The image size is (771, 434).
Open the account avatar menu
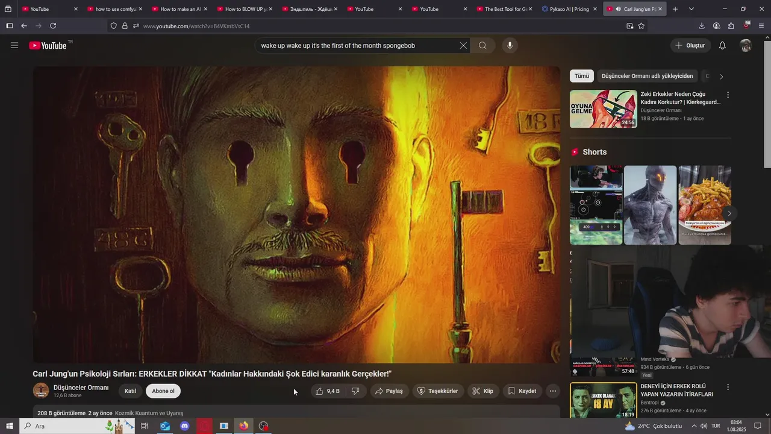click(746, 45)
